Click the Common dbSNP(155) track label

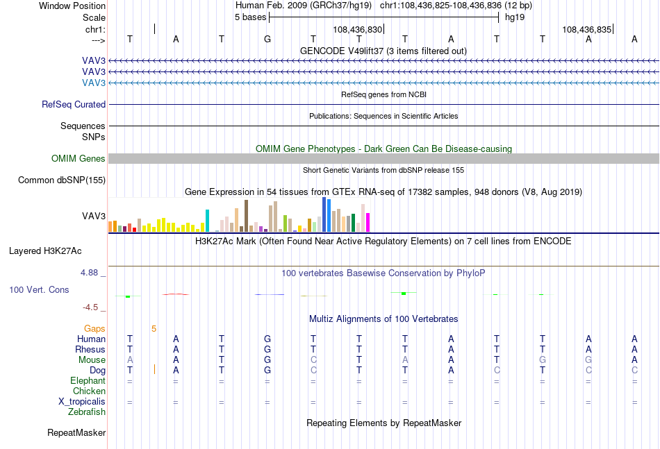[x=62, y=180]
